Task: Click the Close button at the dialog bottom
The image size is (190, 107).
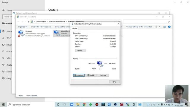Action: [x=114, y=82]
